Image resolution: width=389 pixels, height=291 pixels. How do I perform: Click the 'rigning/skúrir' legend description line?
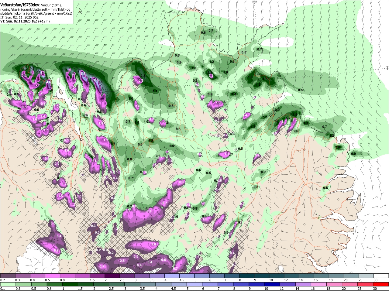[36, 9]
